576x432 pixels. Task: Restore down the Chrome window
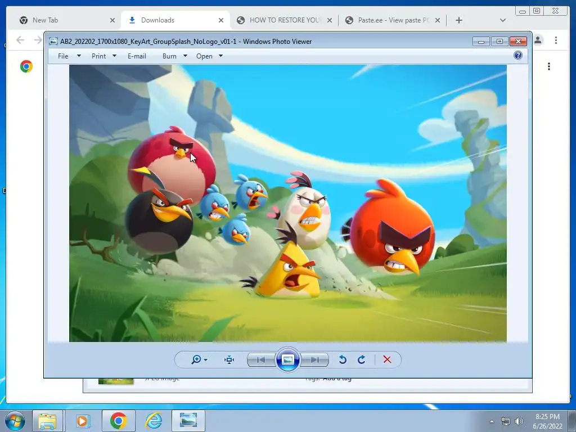click(537, 11)
